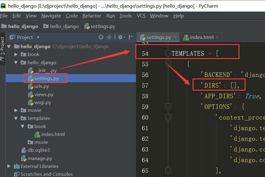The image size is (265, 177).
Task: Open the Code menu
Action: pyautogui.click(x=72, y=16)
